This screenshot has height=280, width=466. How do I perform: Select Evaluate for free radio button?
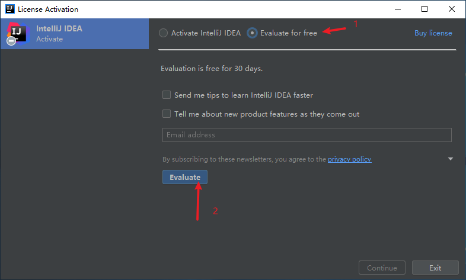252,33
